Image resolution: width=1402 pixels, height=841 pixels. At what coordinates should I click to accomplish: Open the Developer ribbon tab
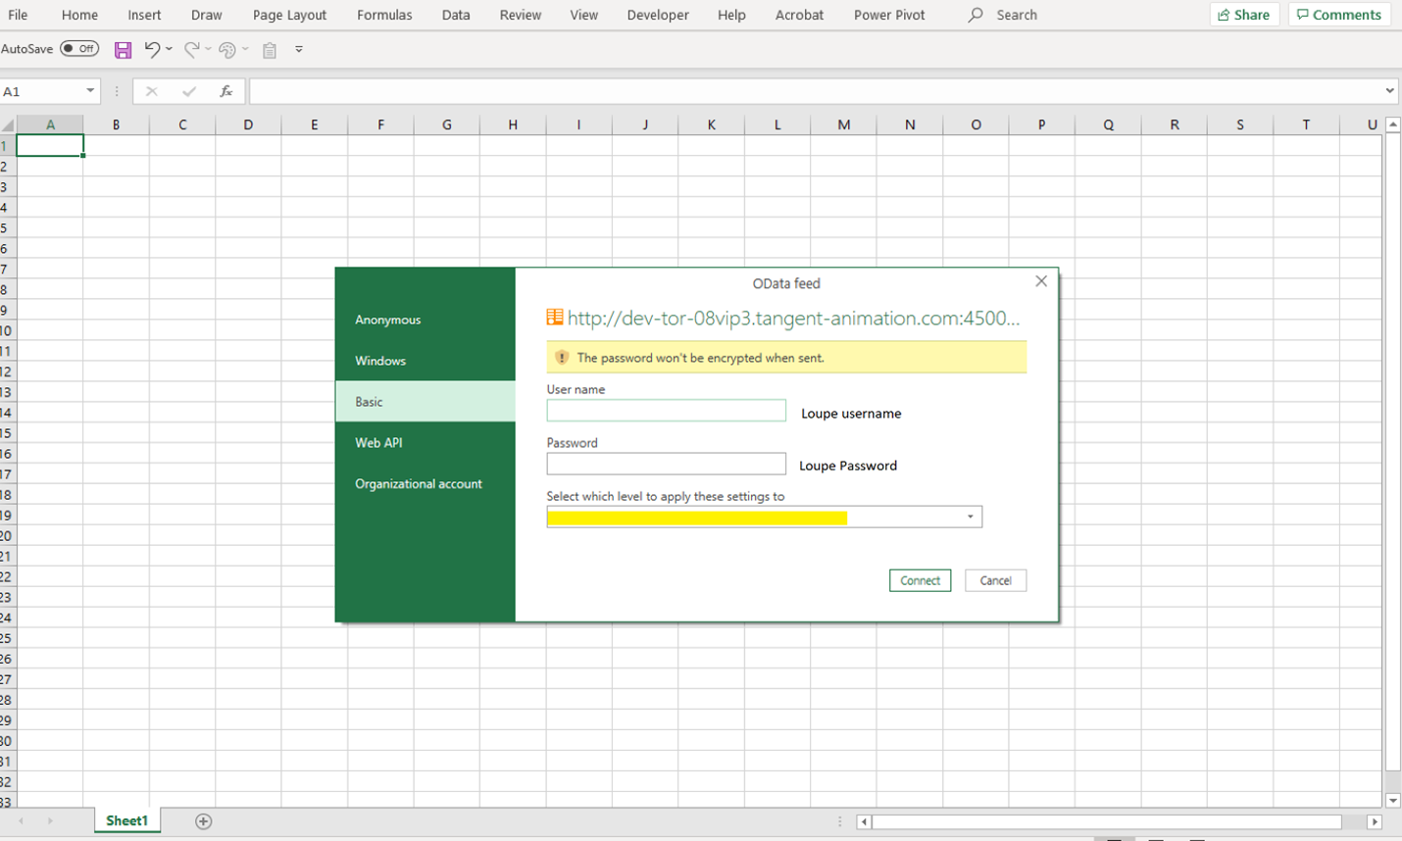pos(658,15)
